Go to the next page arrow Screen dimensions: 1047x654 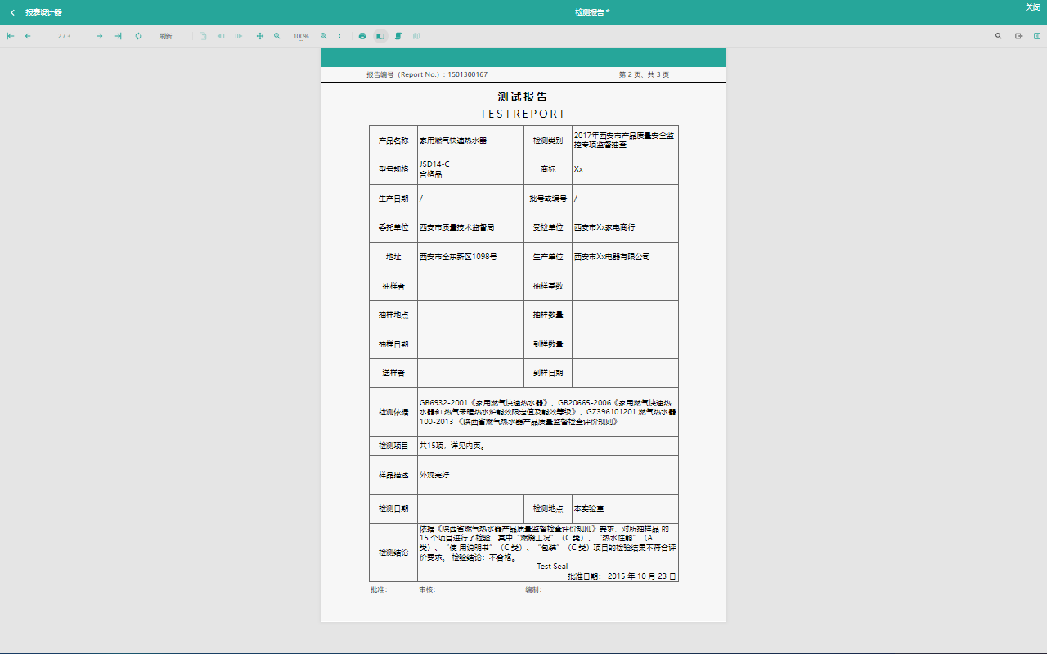tap(100, 36)
